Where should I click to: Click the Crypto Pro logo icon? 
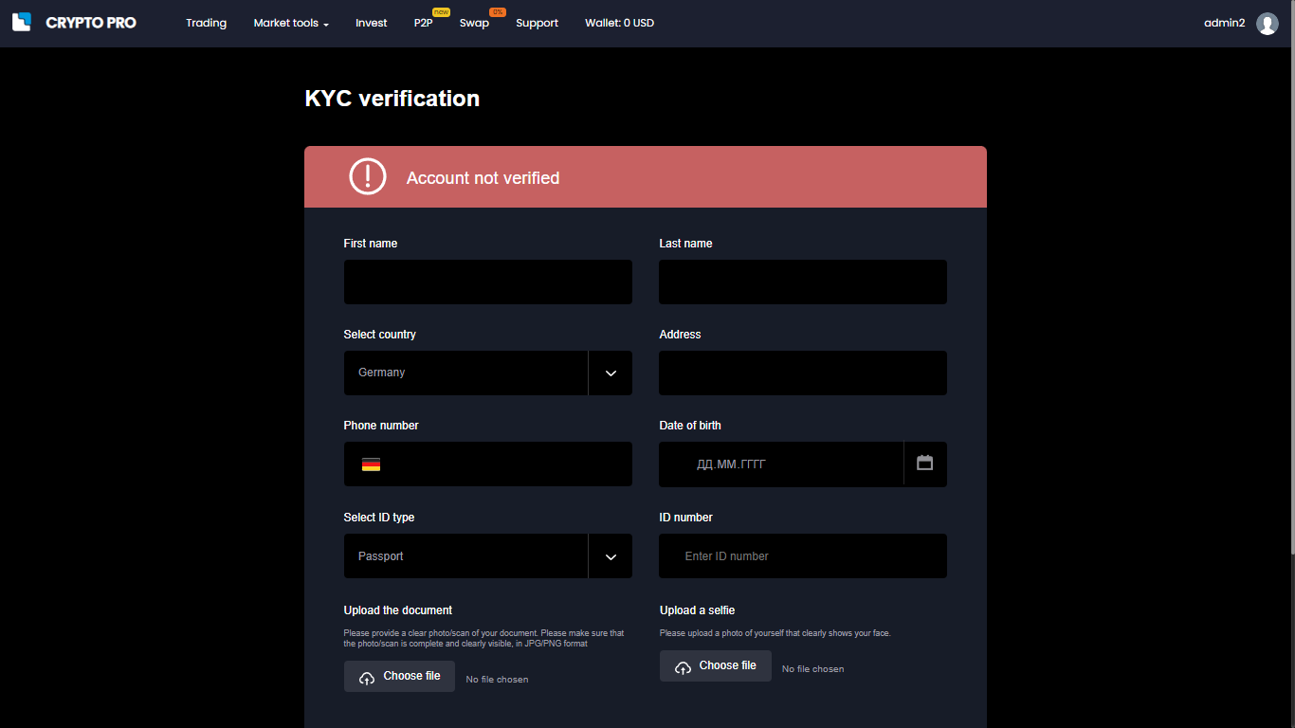(x=22, y=22)
